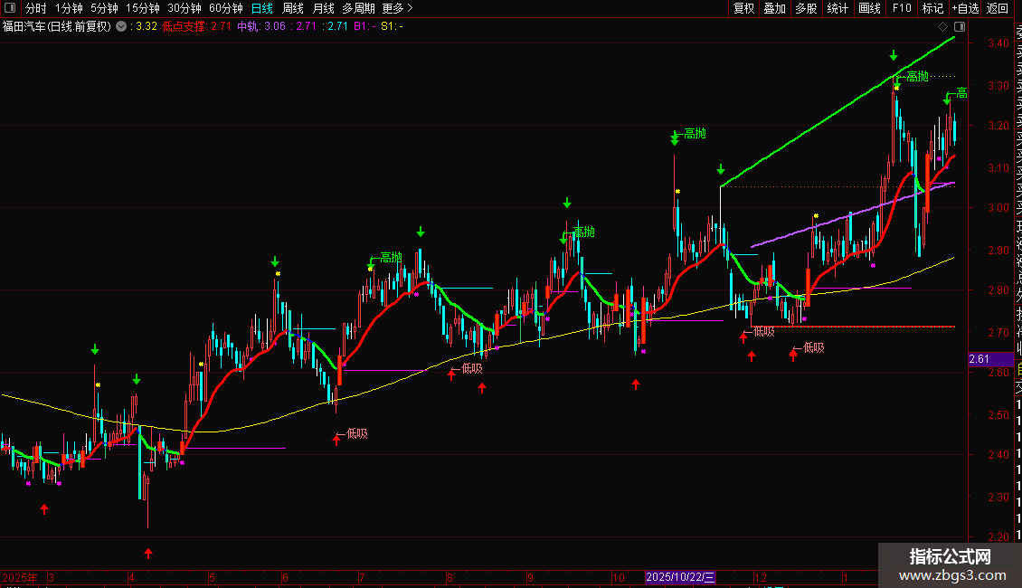Viewport: 1022px width, 588px height.
Task: Open the 复权 adjustment menu
Action: pos(743,8)
